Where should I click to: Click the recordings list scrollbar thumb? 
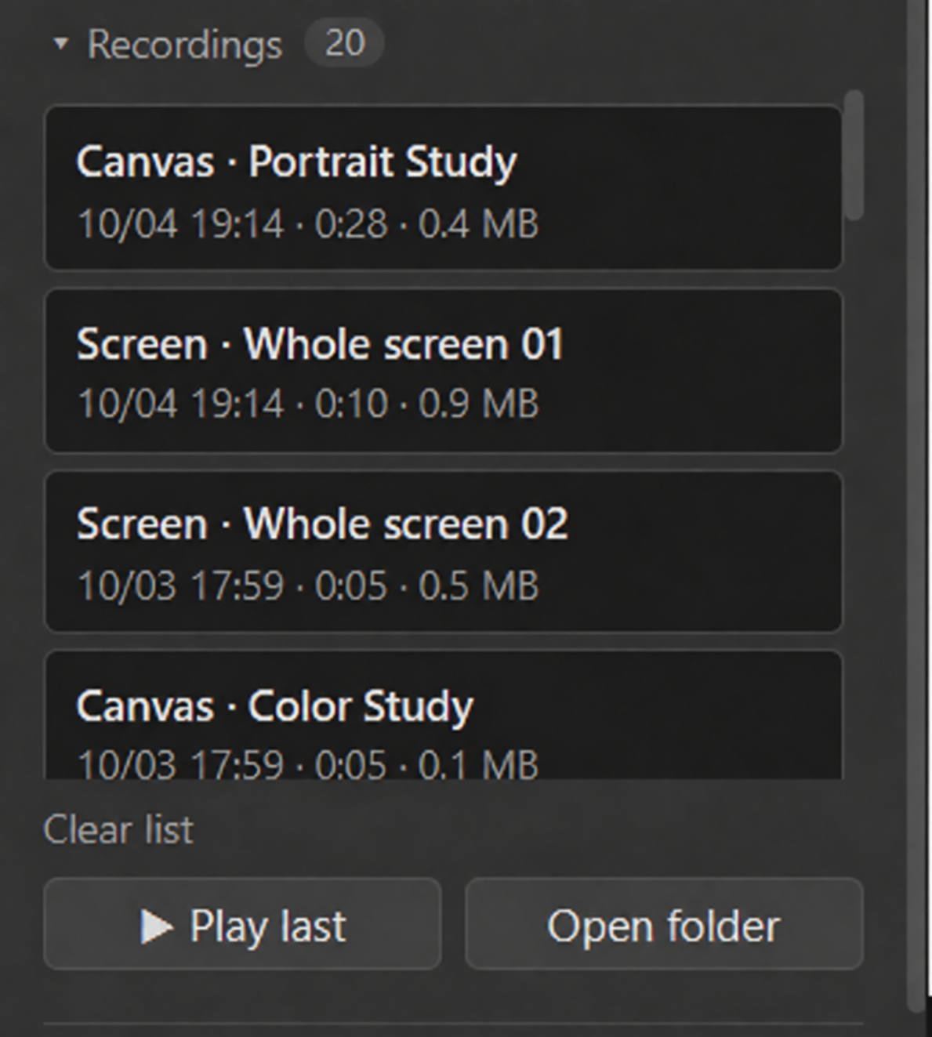click(x=855, y=155)
